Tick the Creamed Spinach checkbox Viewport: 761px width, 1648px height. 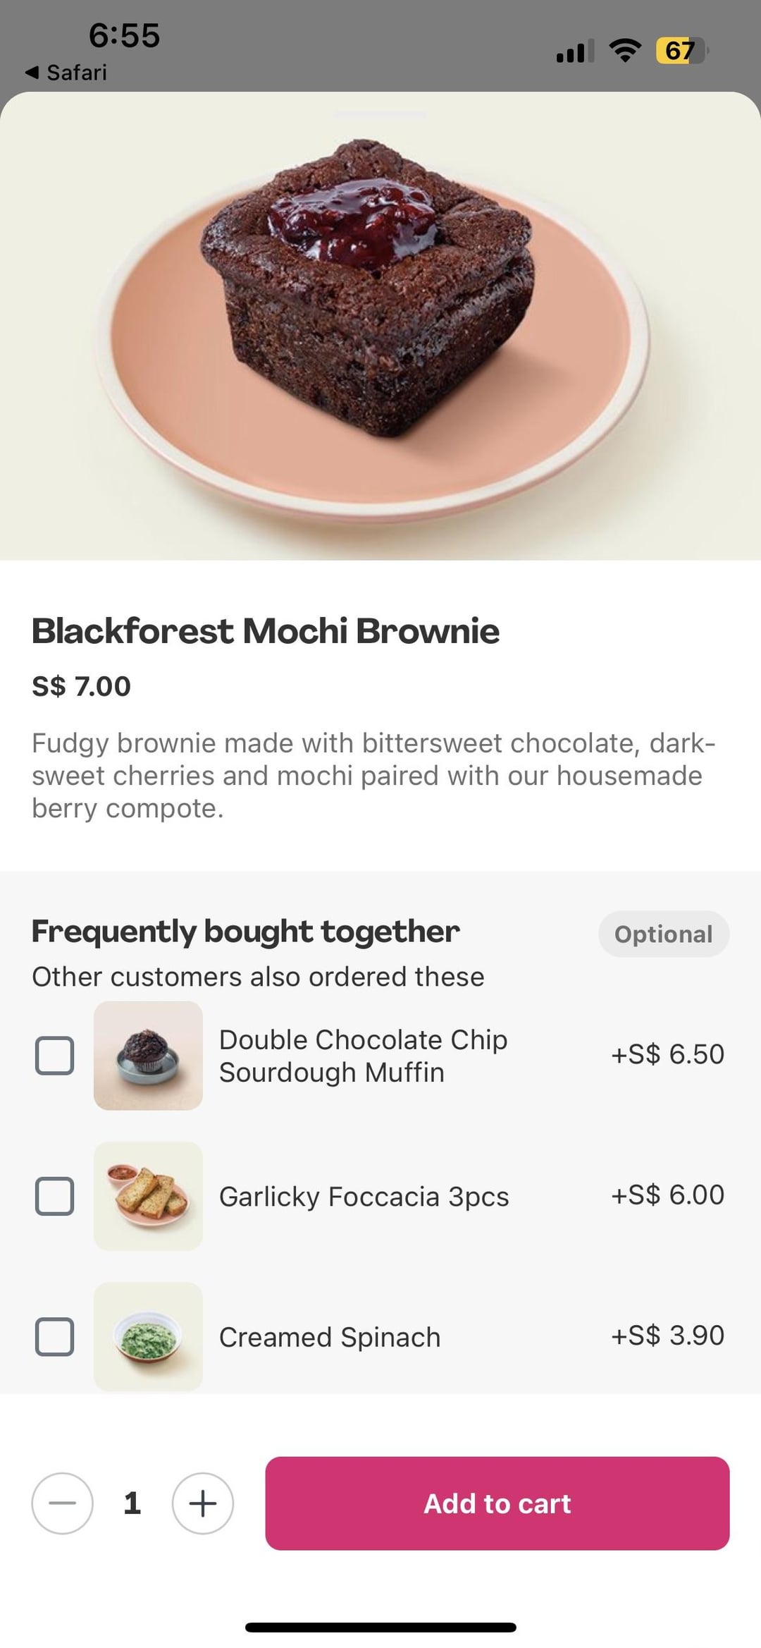tap(55, 1336)
